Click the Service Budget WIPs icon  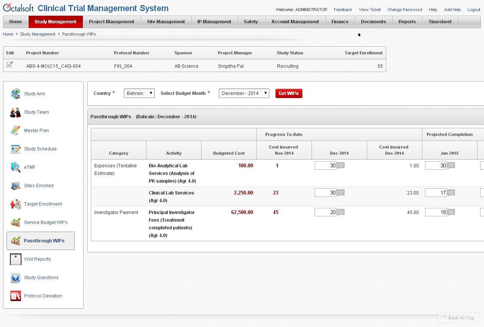pos(15,222)
